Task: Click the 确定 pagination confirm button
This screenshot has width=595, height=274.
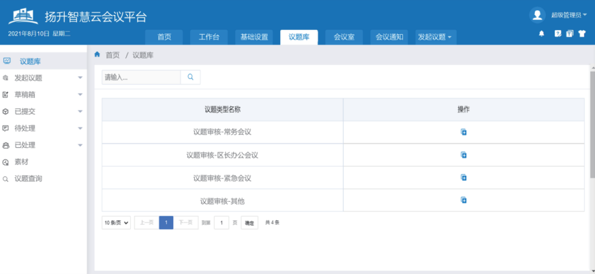Action: 249,223
